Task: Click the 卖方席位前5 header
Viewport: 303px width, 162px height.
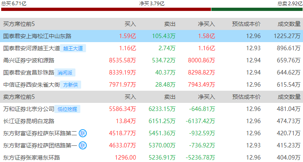Action: click(x=19, y=97)
